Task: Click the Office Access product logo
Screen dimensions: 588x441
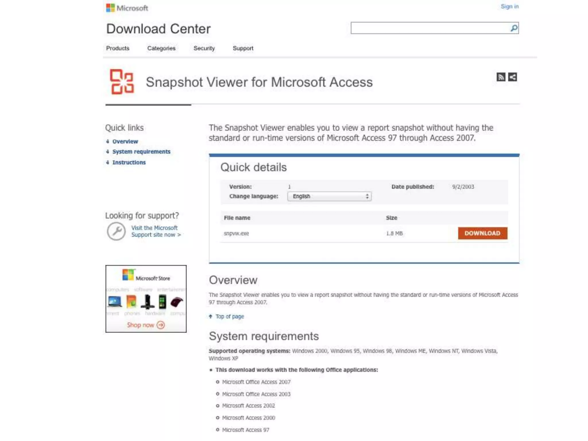Action: pyautogui.click(x=122, y=82)
